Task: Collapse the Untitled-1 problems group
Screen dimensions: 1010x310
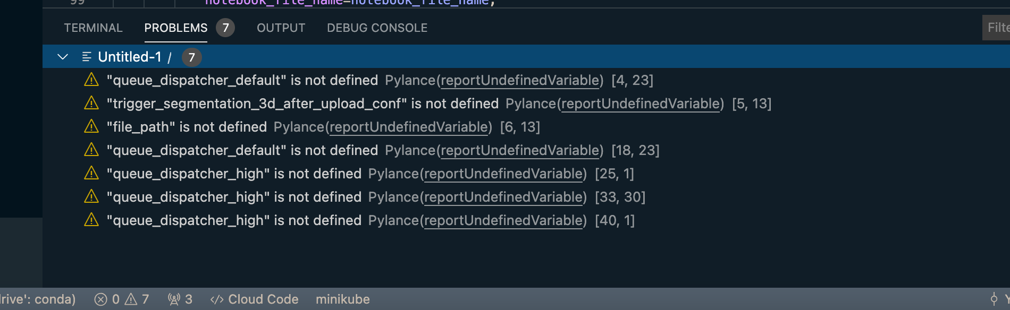Action: [x=63, y=57]
